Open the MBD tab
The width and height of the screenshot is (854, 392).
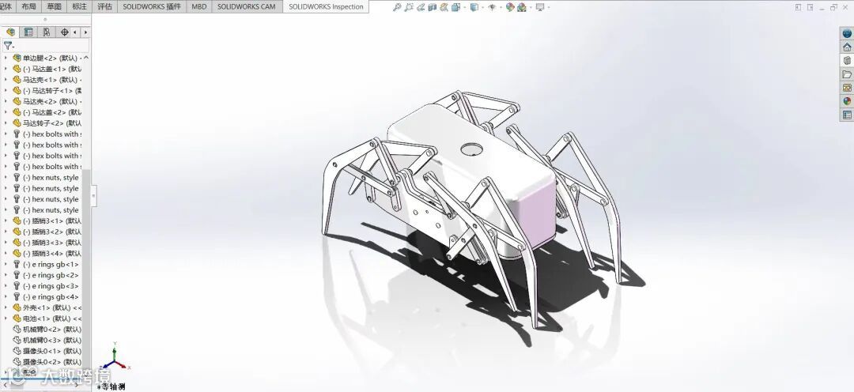click(x=198, y=6)
